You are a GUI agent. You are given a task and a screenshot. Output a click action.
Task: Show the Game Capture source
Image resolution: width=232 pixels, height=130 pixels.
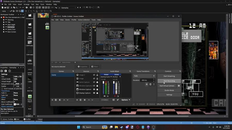tap(94, 82)
